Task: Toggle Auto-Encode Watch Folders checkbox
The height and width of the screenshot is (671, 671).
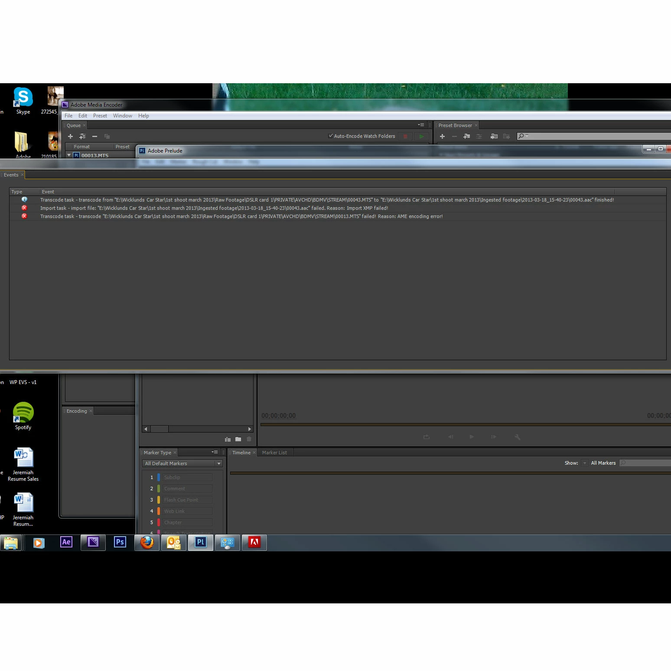Action: tap(330, 136)
